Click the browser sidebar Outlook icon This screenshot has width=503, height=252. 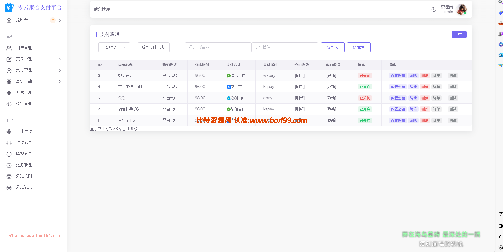[x=501, y=55]
